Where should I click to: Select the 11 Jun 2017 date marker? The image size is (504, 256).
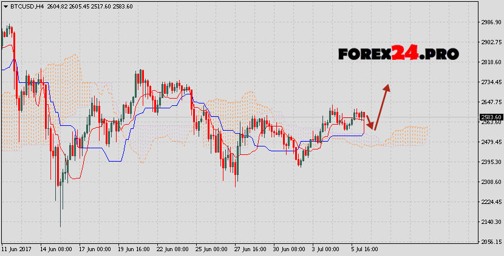coord(16,249)
